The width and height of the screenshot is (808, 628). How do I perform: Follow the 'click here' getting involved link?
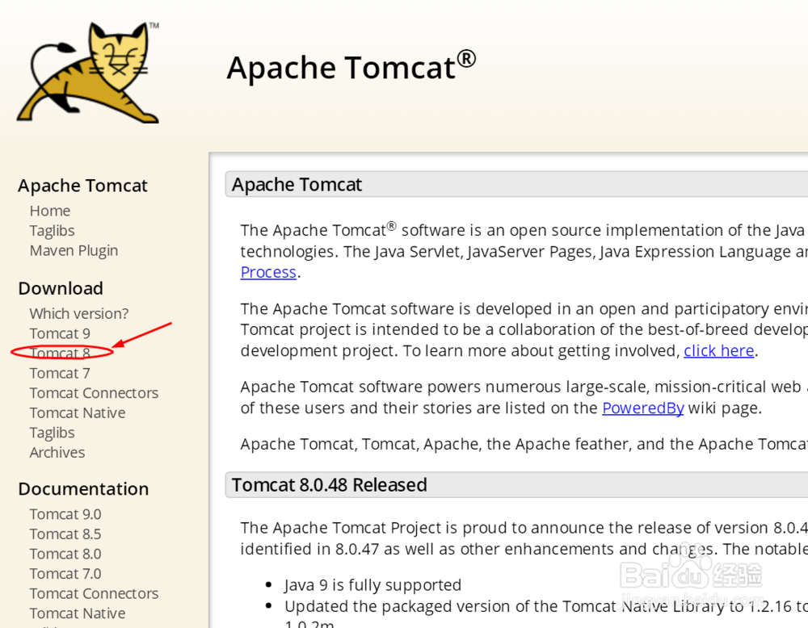point(719,350)
